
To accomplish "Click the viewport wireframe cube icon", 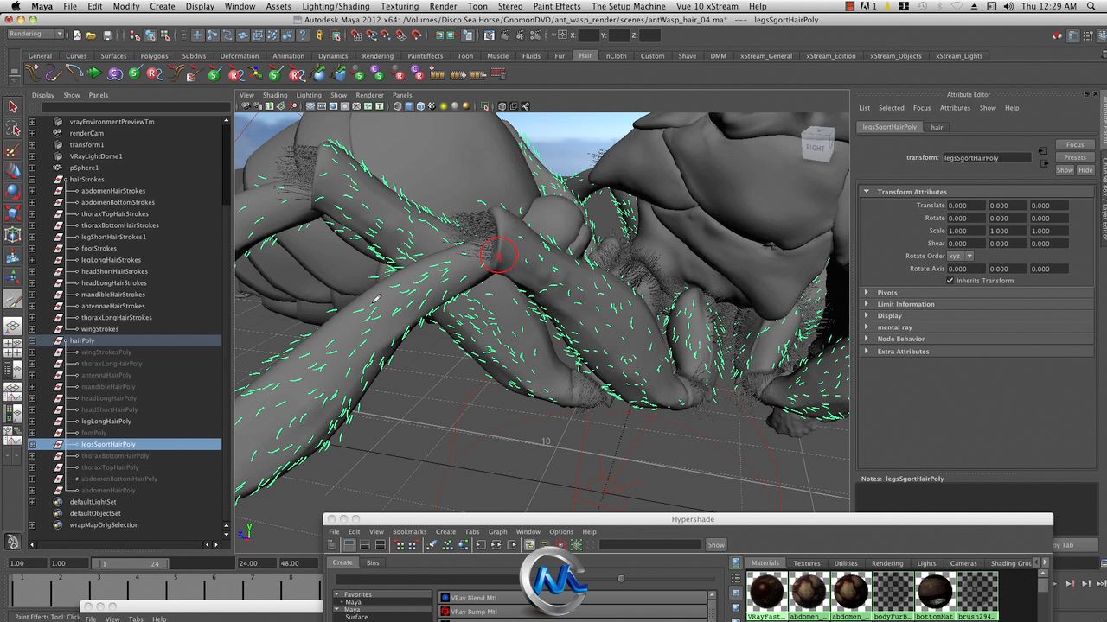I will tap(397, 106).
